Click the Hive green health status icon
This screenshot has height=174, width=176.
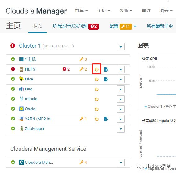click(x=13, y=79)
